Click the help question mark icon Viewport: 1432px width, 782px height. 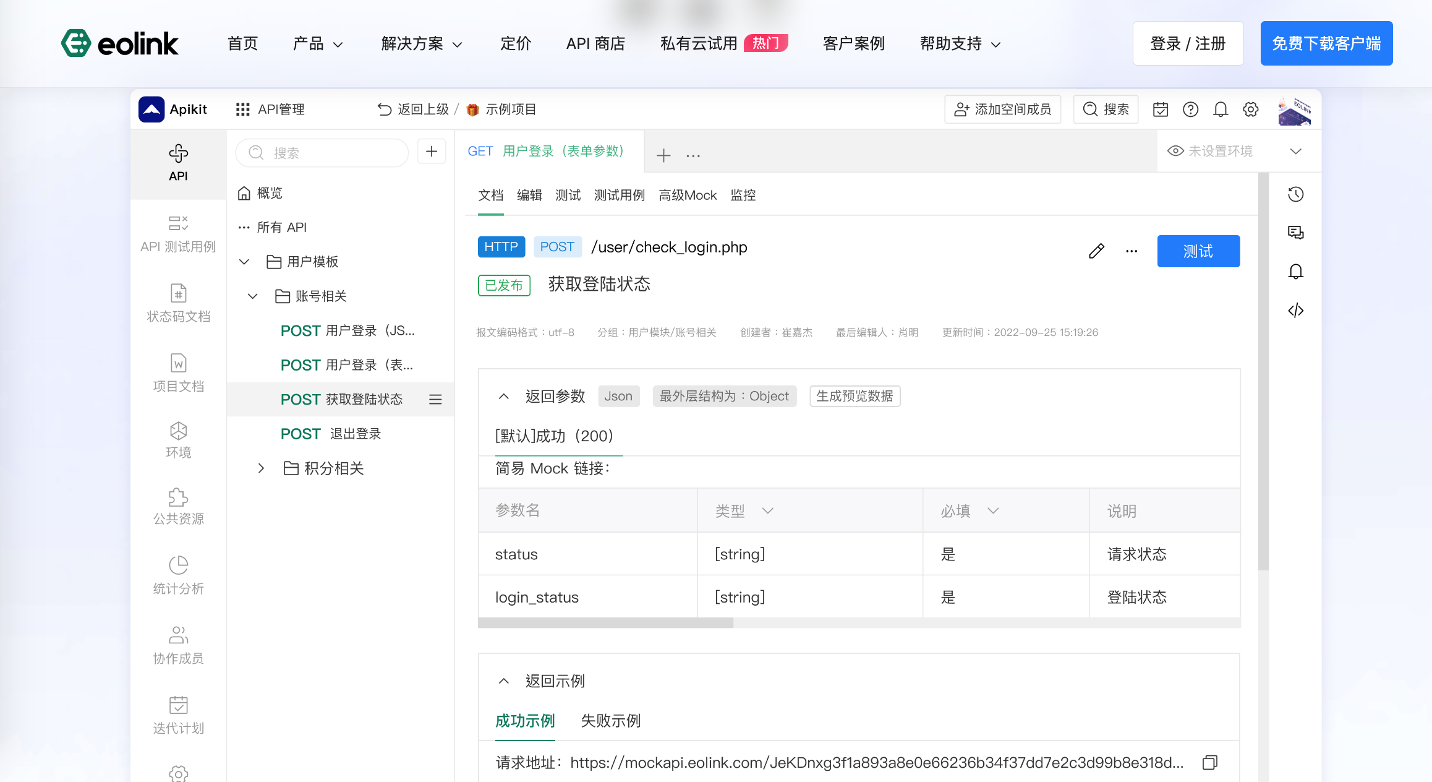[1190, 110]
